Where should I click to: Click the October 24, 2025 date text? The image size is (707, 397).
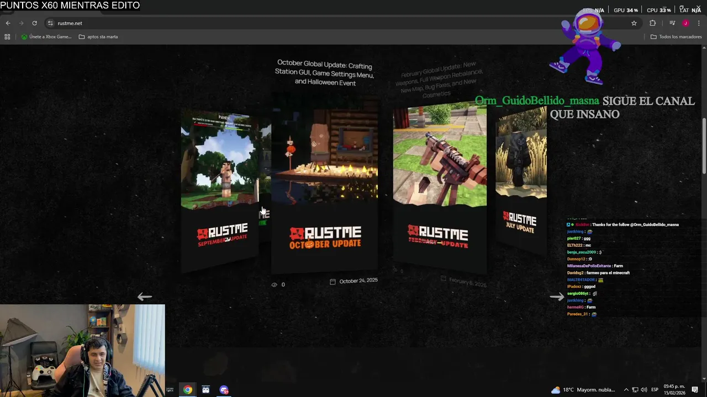tap(358, 281)
